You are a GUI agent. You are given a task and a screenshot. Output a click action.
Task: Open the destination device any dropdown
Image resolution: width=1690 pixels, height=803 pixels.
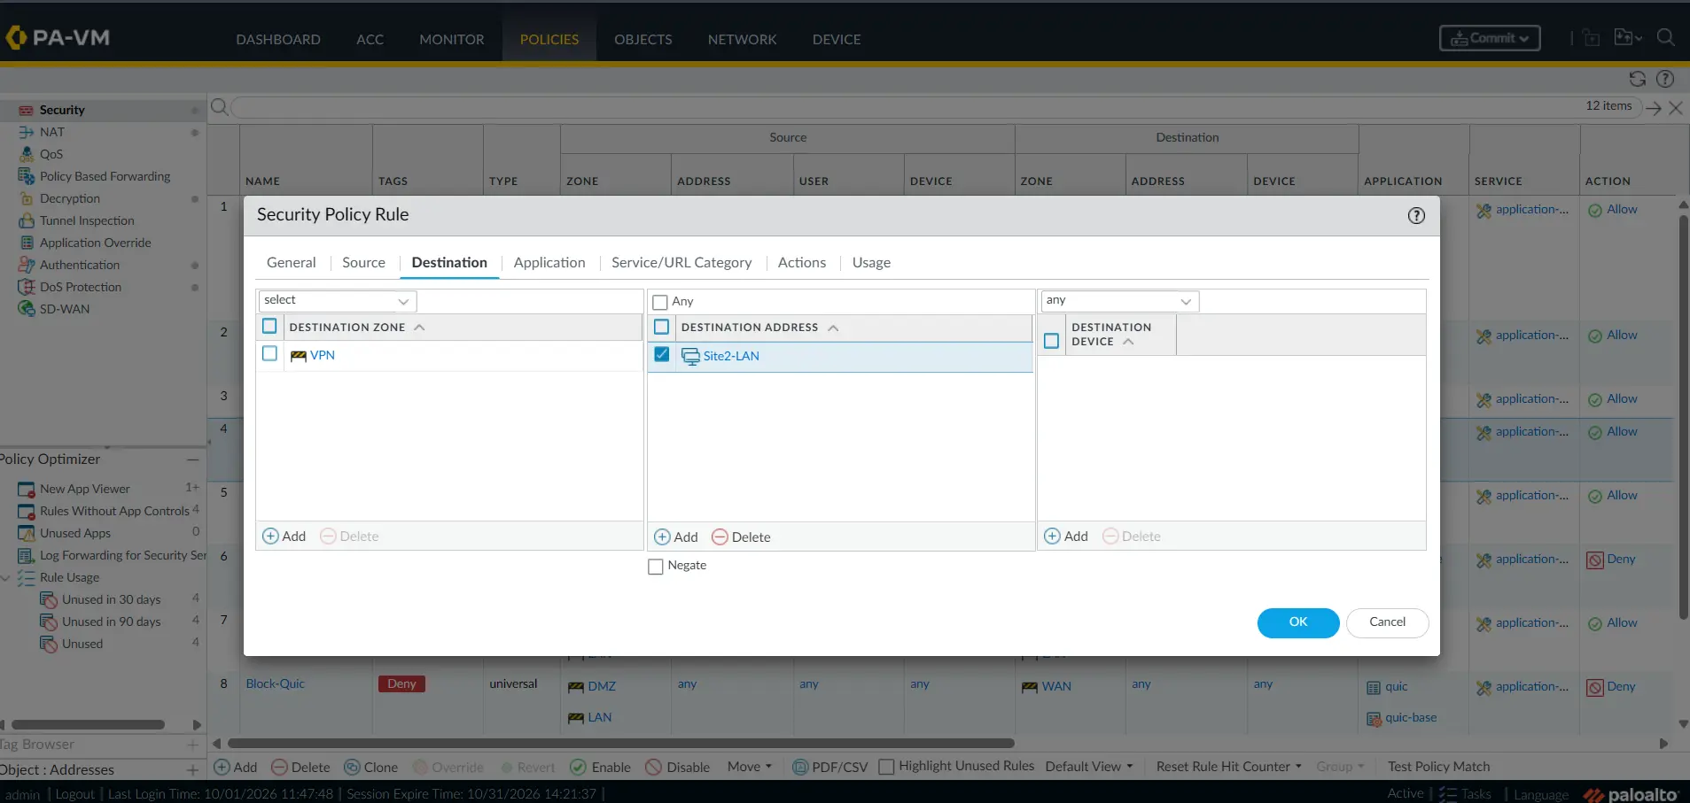click(1120, 301)
